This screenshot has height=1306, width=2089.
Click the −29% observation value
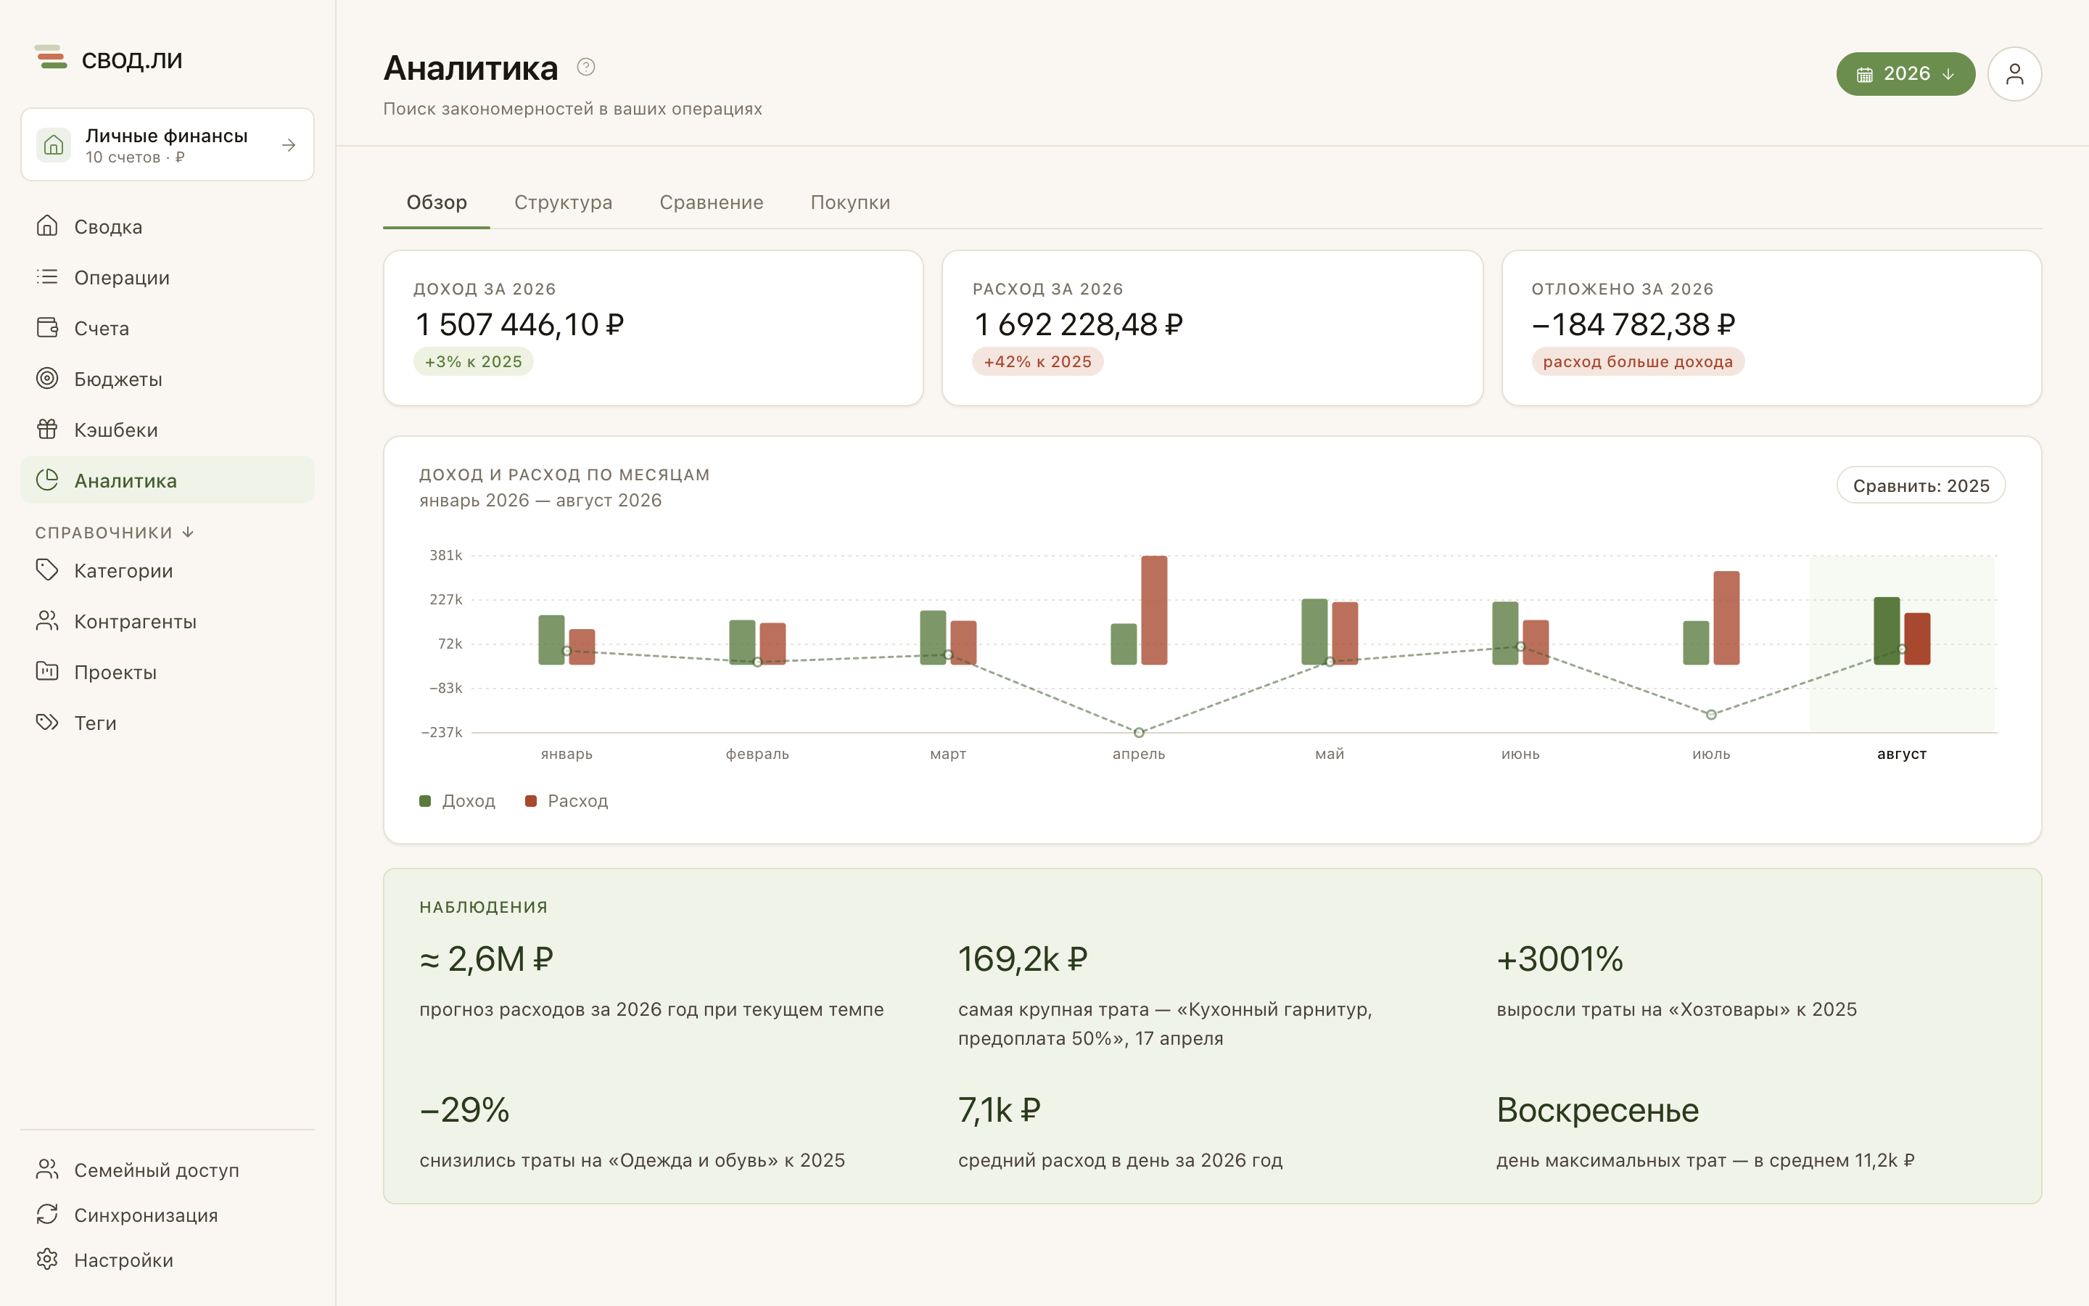(464, 1111)
